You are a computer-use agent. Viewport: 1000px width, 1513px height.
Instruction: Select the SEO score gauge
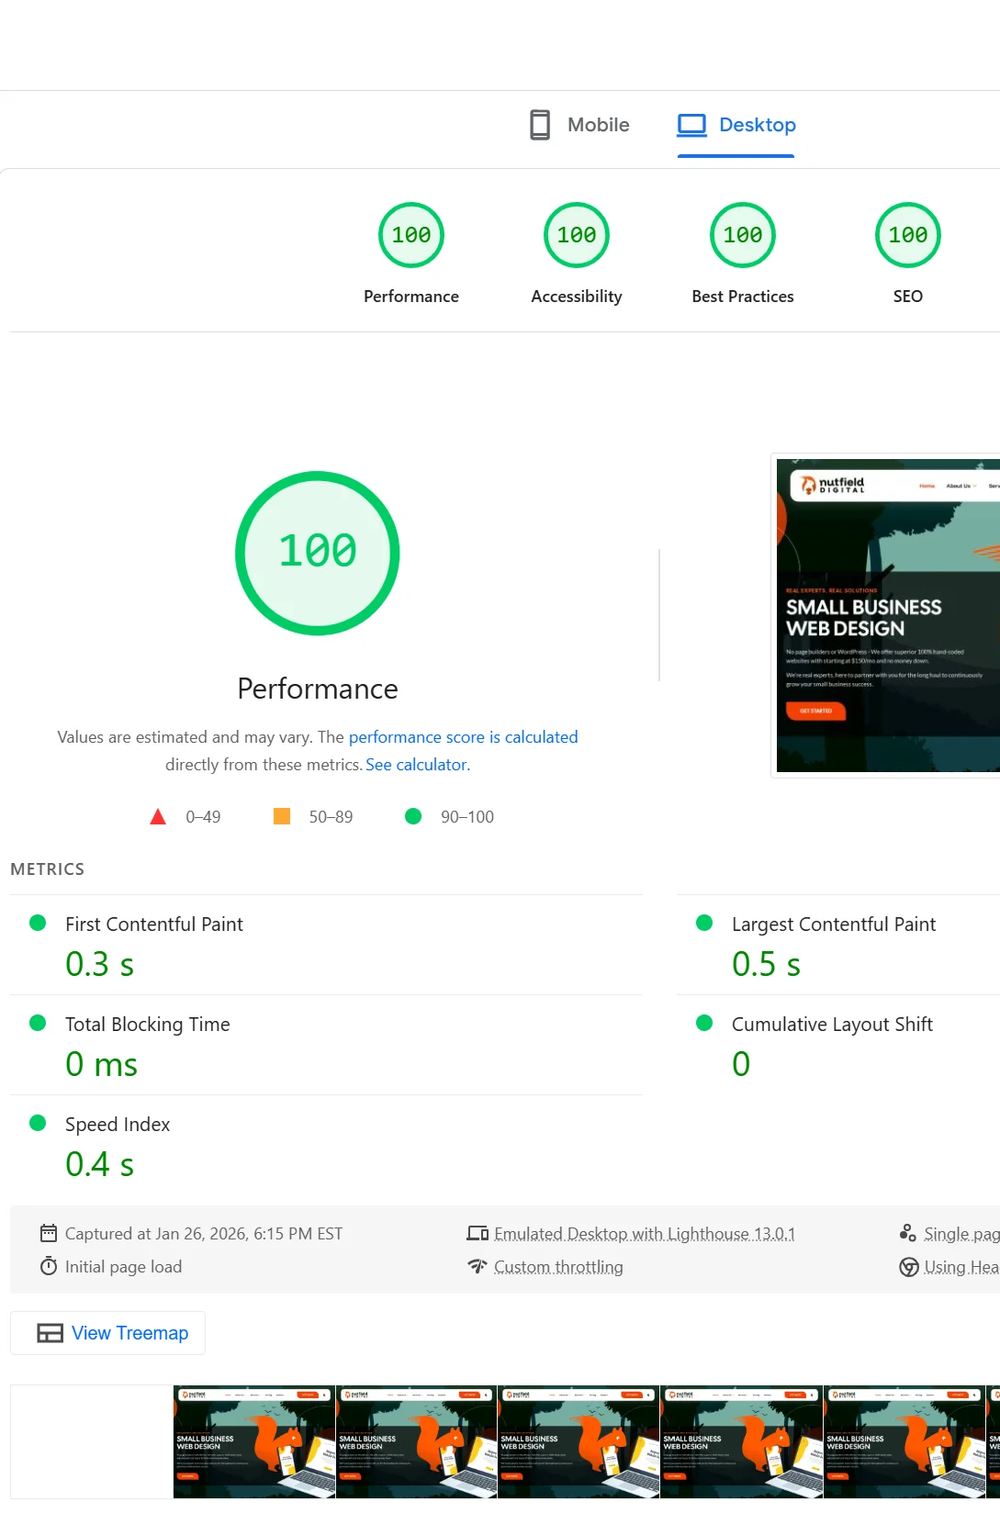[907, 235]
